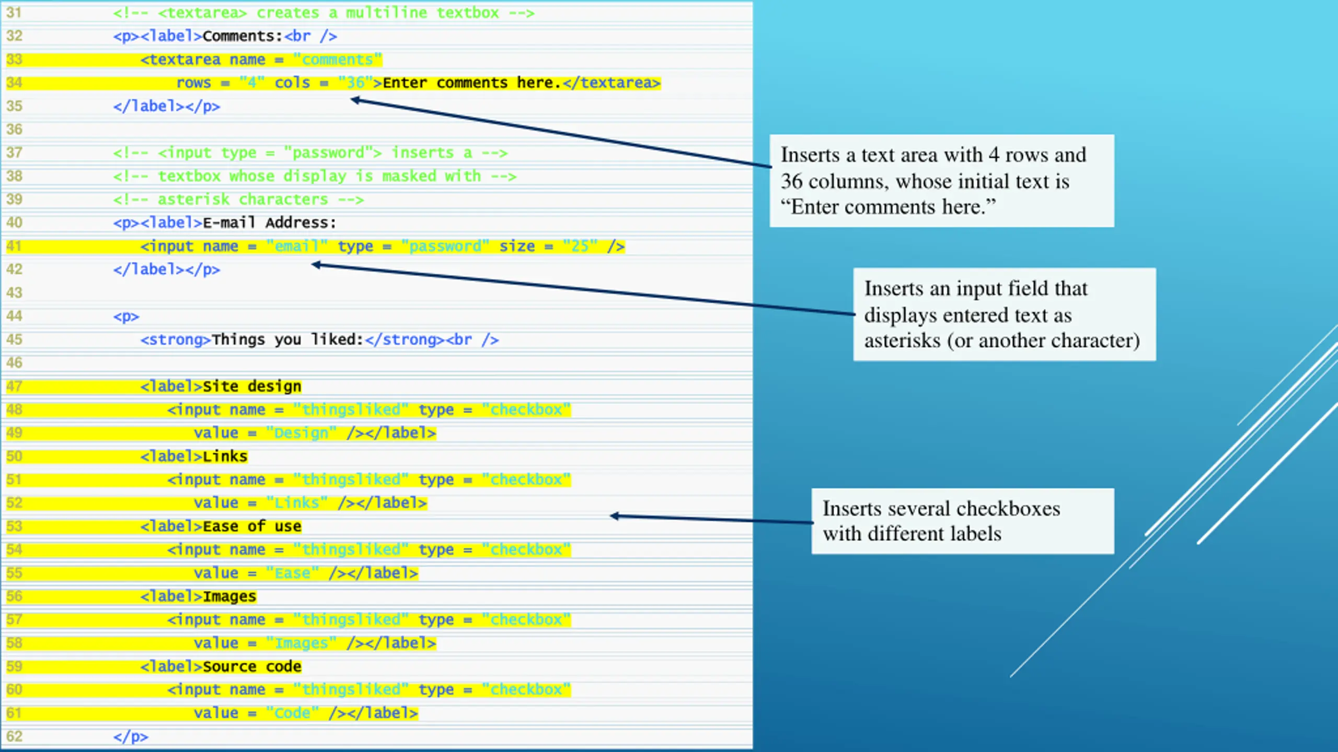Image resolution: width=1338 pixels, height=752 pixels.
Task: Click the checkbox input code on line 48
Action: pyautogui.click(x=369, y=409)
